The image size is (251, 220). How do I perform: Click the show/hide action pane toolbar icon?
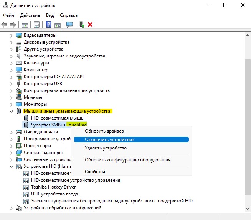coord(58,25)
